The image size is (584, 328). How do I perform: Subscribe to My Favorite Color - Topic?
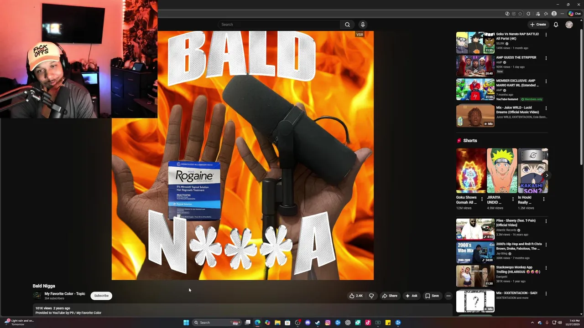[x=101, y=296]
